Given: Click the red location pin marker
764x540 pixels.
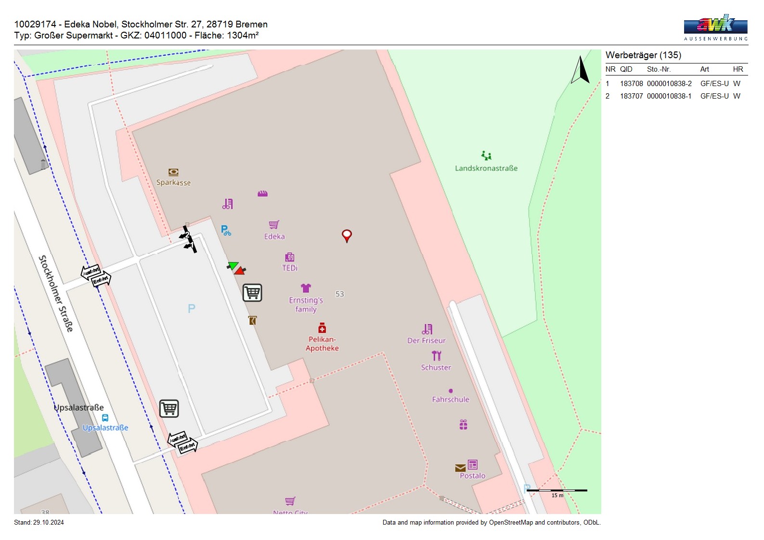Looking at the screenshot, I should 347,235.
